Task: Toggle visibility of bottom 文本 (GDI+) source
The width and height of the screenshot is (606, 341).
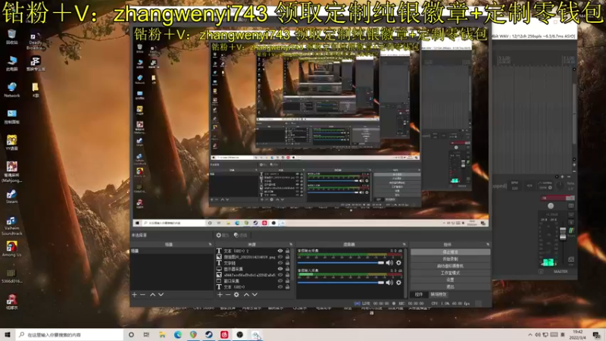Action: (x=280, y=287)
